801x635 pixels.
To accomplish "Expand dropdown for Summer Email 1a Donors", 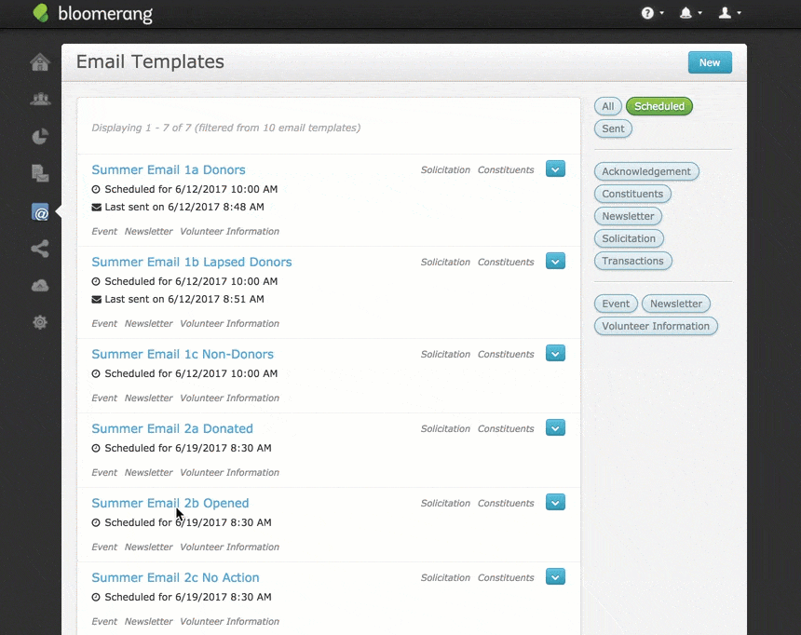I will 555,169.
